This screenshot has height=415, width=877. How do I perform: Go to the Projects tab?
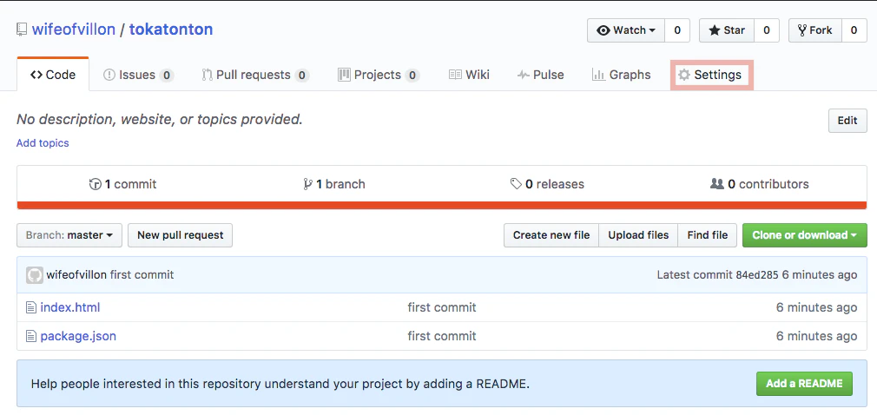(x=379, y=75)
